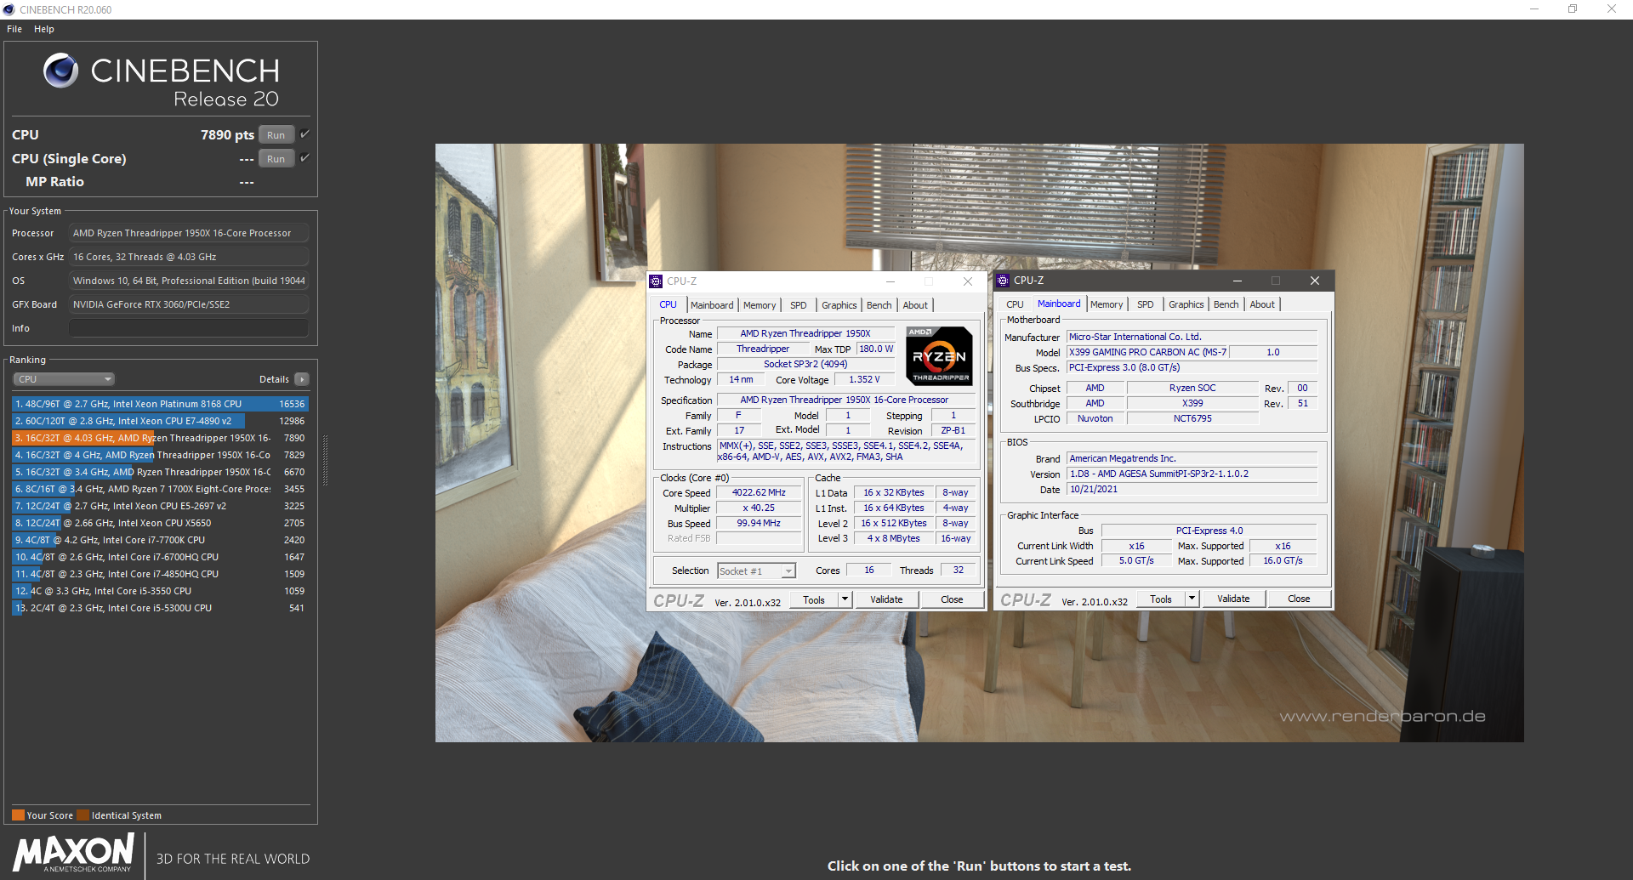Click the motherboard Model X399 GAMING PRO value

(1147, 352)
